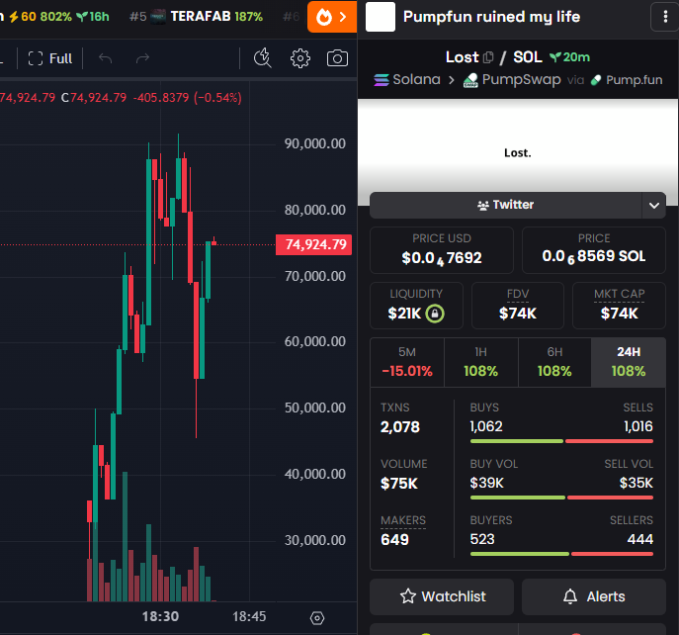Click the orange flame trending button
The height and width of the screenshot is (635, 679).
click(332, 17)
